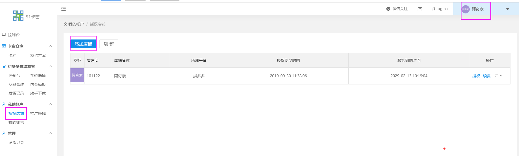Click the 阿奇索 shop icon thumbnail
The width and height of the screenshot is (519, 156).
click(77, 75)
